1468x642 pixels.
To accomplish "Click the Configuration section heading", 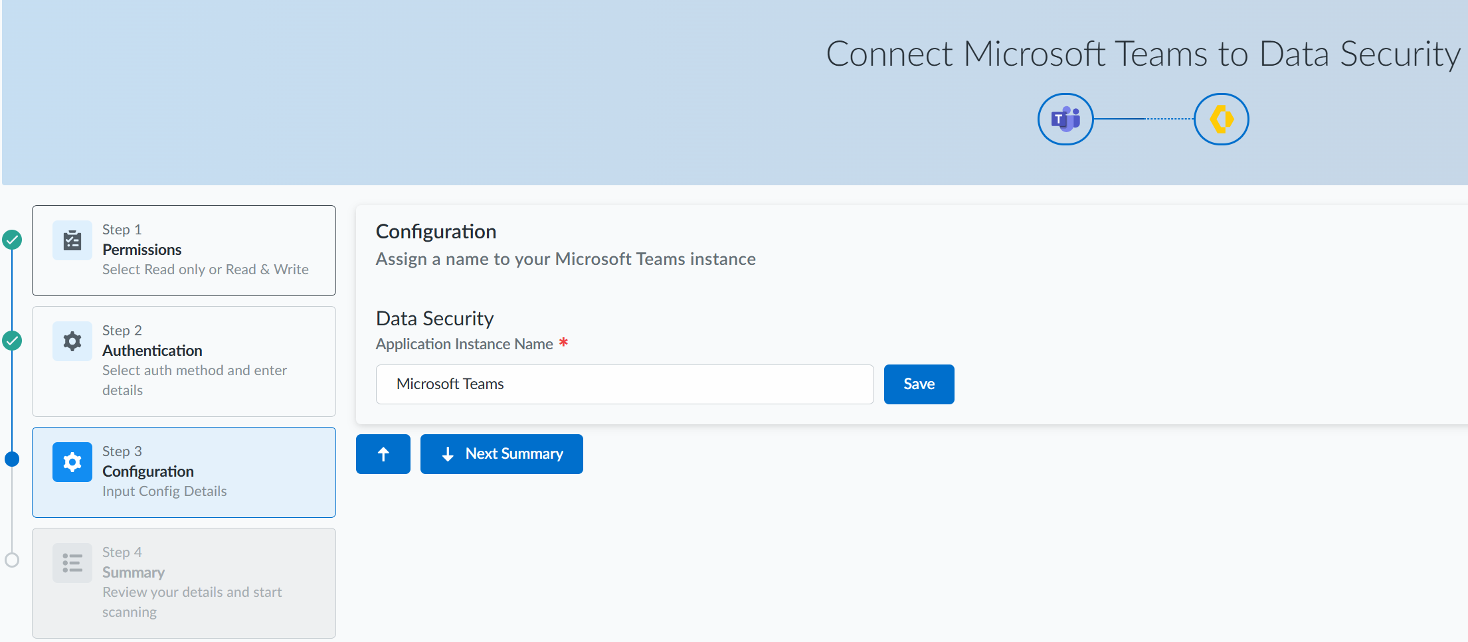I will pos(436,232).
